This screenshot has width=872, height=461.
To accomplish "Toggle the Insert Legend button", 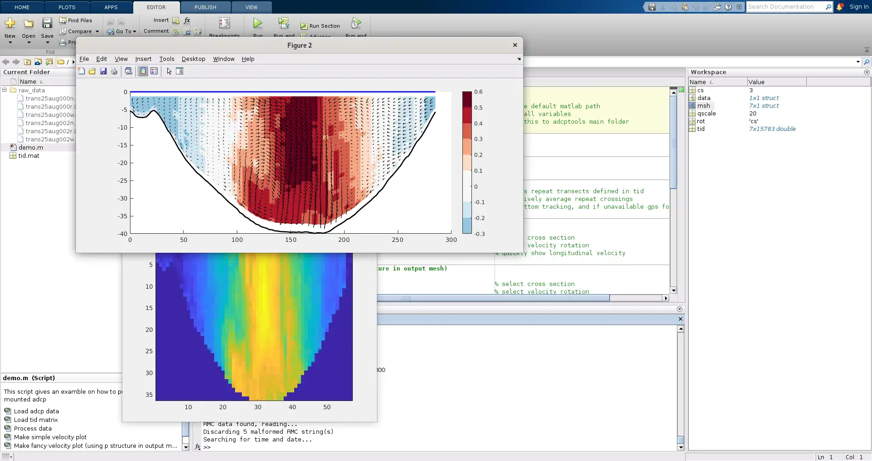I will coord(154,71).
